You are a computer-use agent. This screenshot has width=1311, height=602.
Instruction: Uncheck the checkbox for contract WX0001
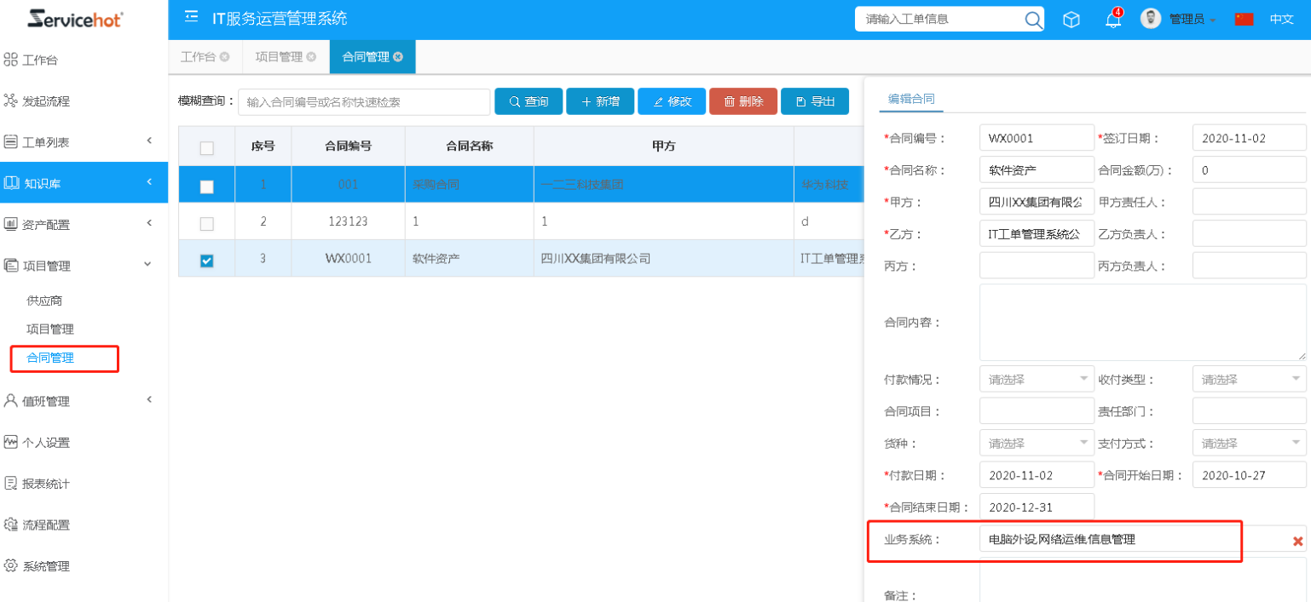tap(206, 261)
